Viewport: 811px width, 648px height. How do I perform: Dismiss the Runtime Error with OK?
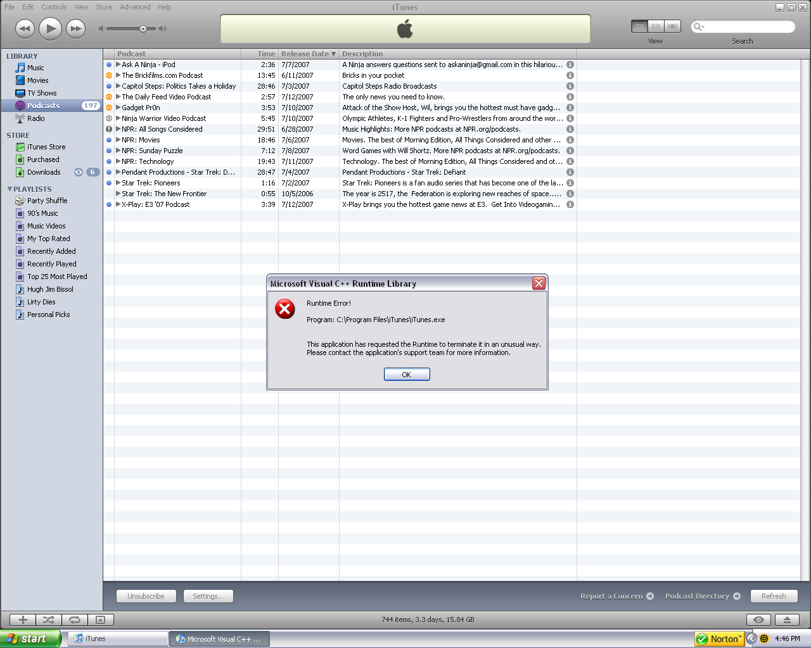click(x=406, y=374)
